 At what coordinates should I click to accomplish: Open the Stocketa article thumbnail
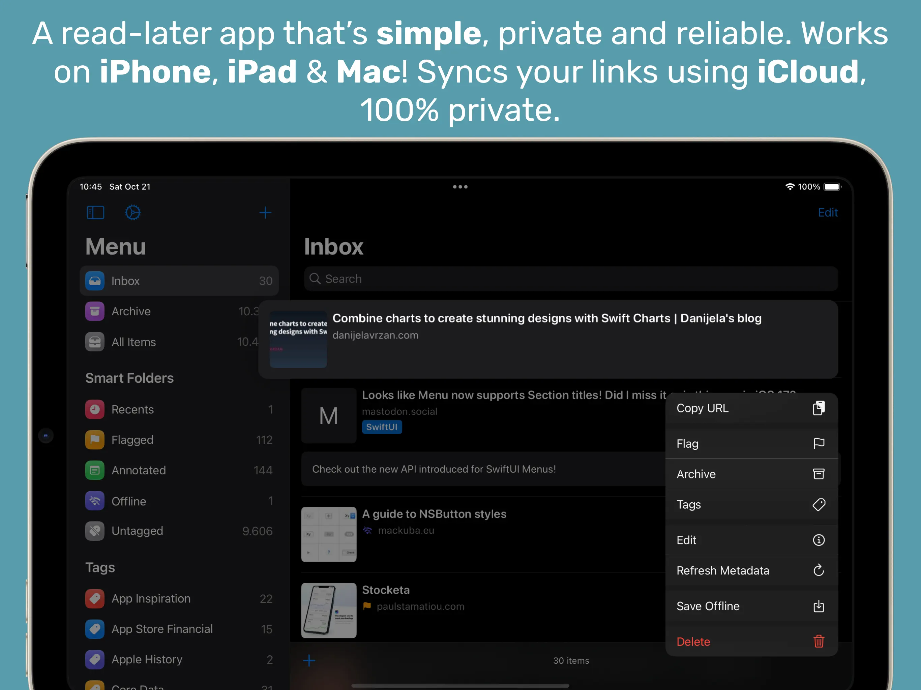pos(328,610)
